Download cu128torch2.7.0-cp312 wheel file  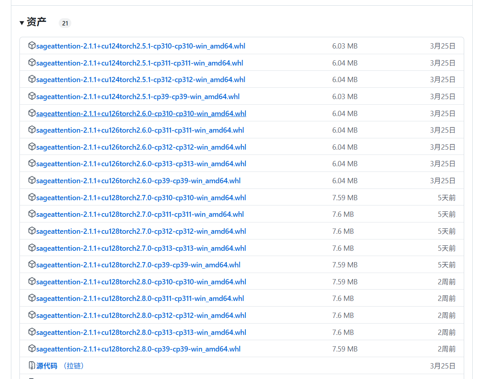pos(141,231)
